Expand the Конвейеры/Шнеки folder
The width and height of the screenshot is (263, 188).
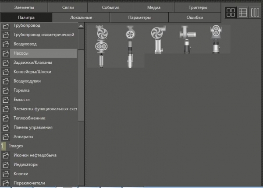click(32, 72)
